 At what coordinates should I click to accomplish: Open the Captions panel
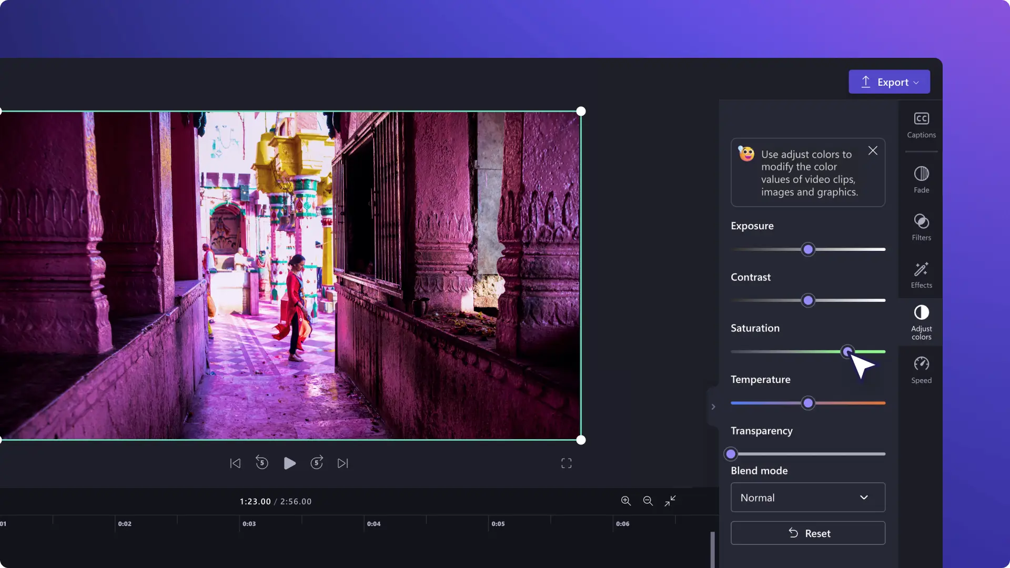pos(921,125)
